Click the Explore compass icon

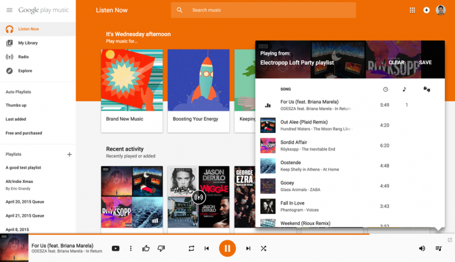point(10,70)
